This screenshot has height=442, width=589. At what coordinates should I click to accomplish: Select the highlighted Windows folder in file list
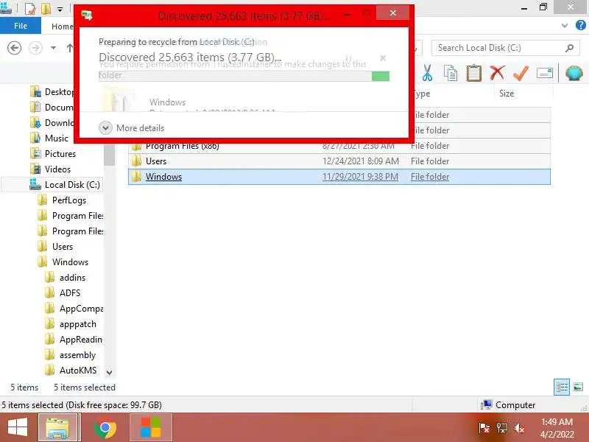click(x=339, y=177)
